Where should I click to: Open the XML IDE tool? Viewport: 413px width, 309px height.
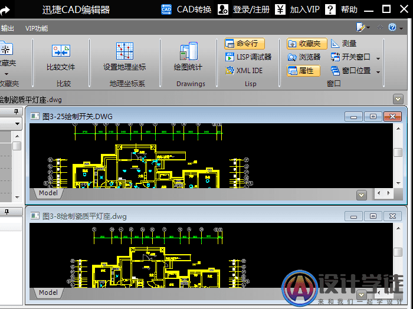click(x=244, y=71)
